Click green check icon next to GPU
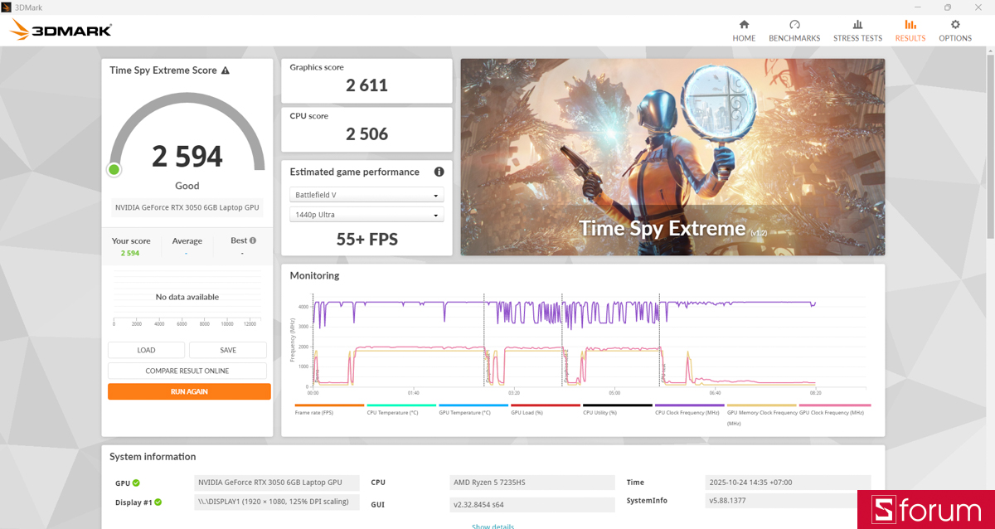The image size is (995, 529). tap(136, 483)
